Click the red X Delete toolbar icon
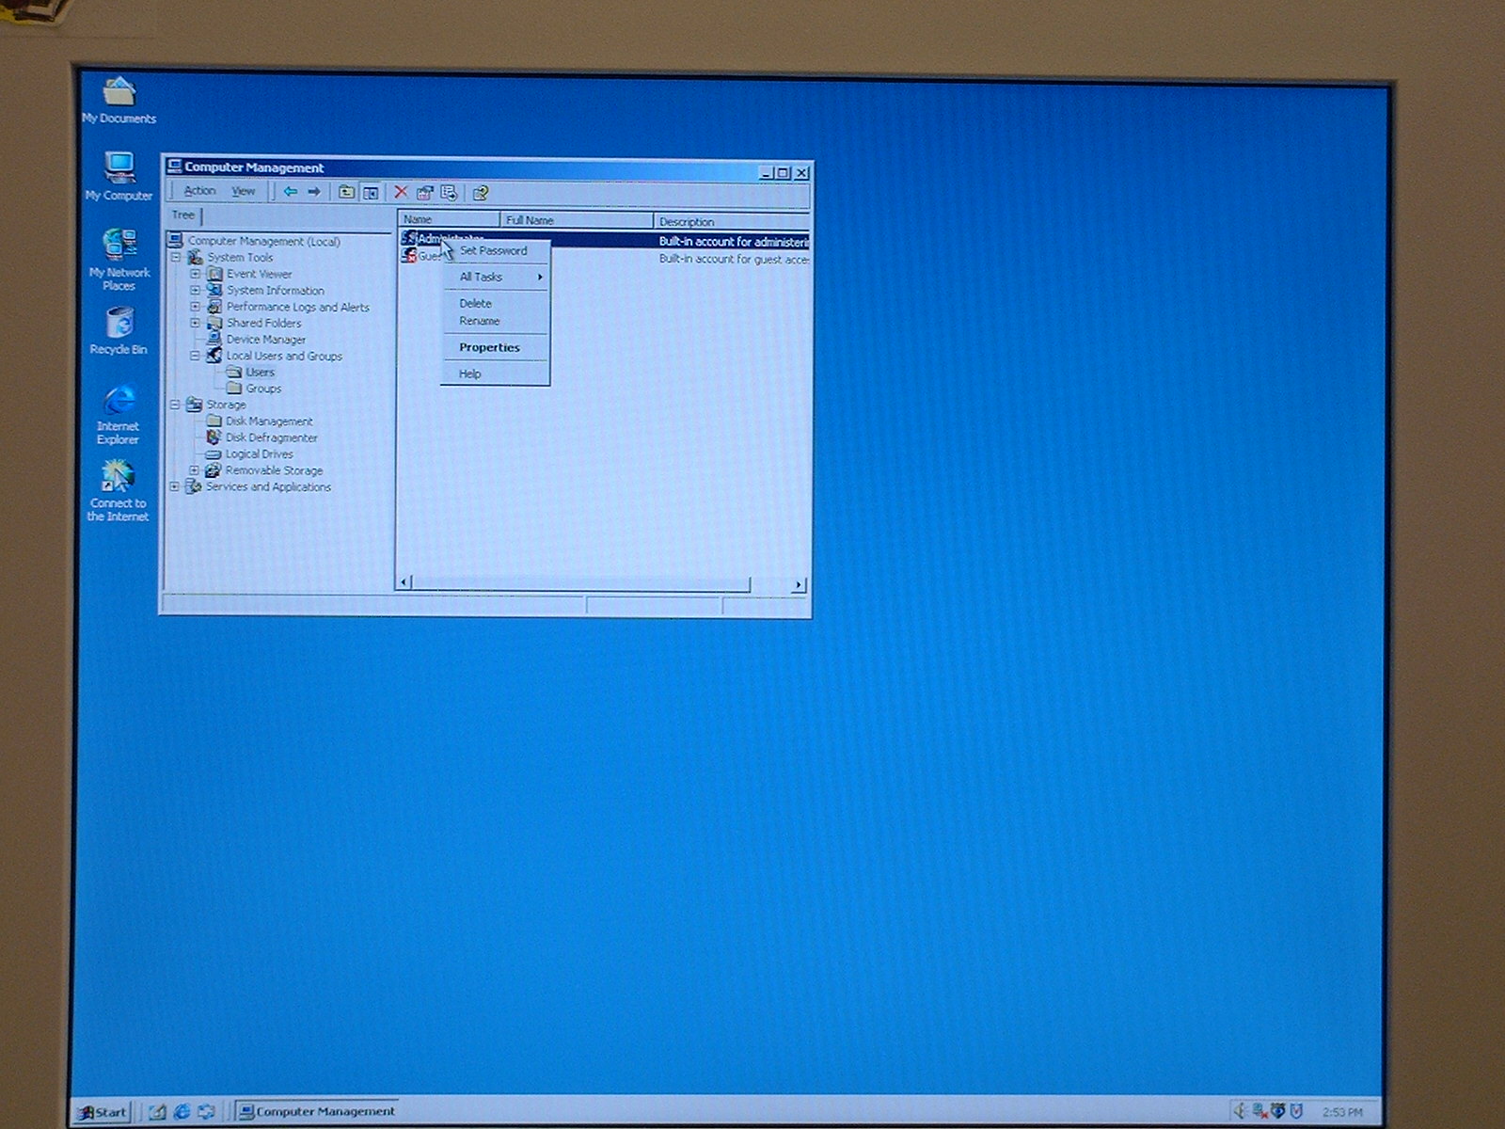 pyautogui.click(x=401, y=192)
